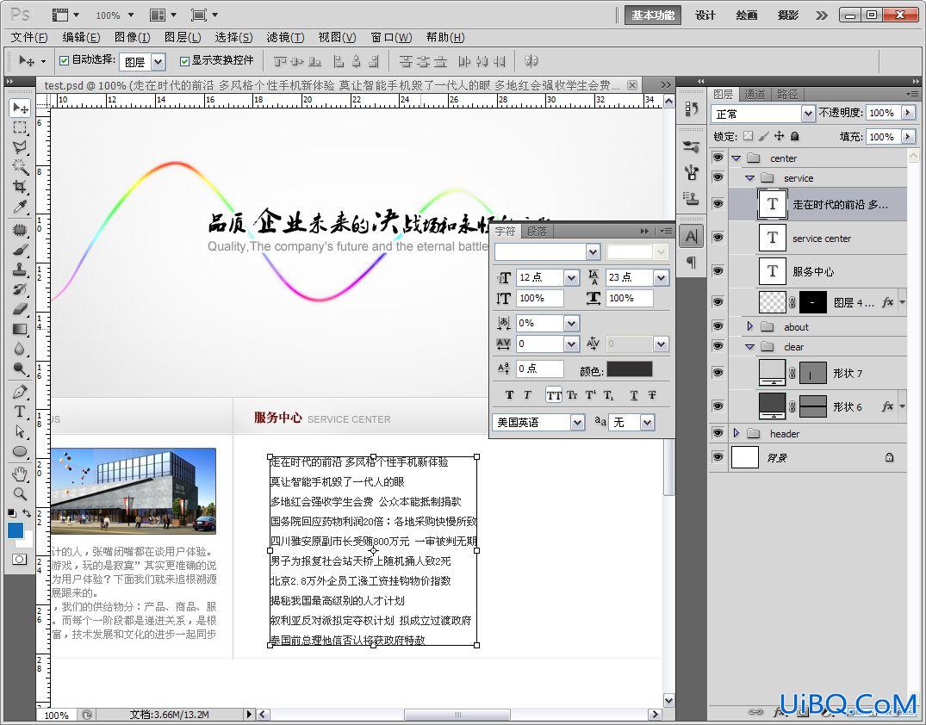Switch to the 段落 tab

pos(537,232)
